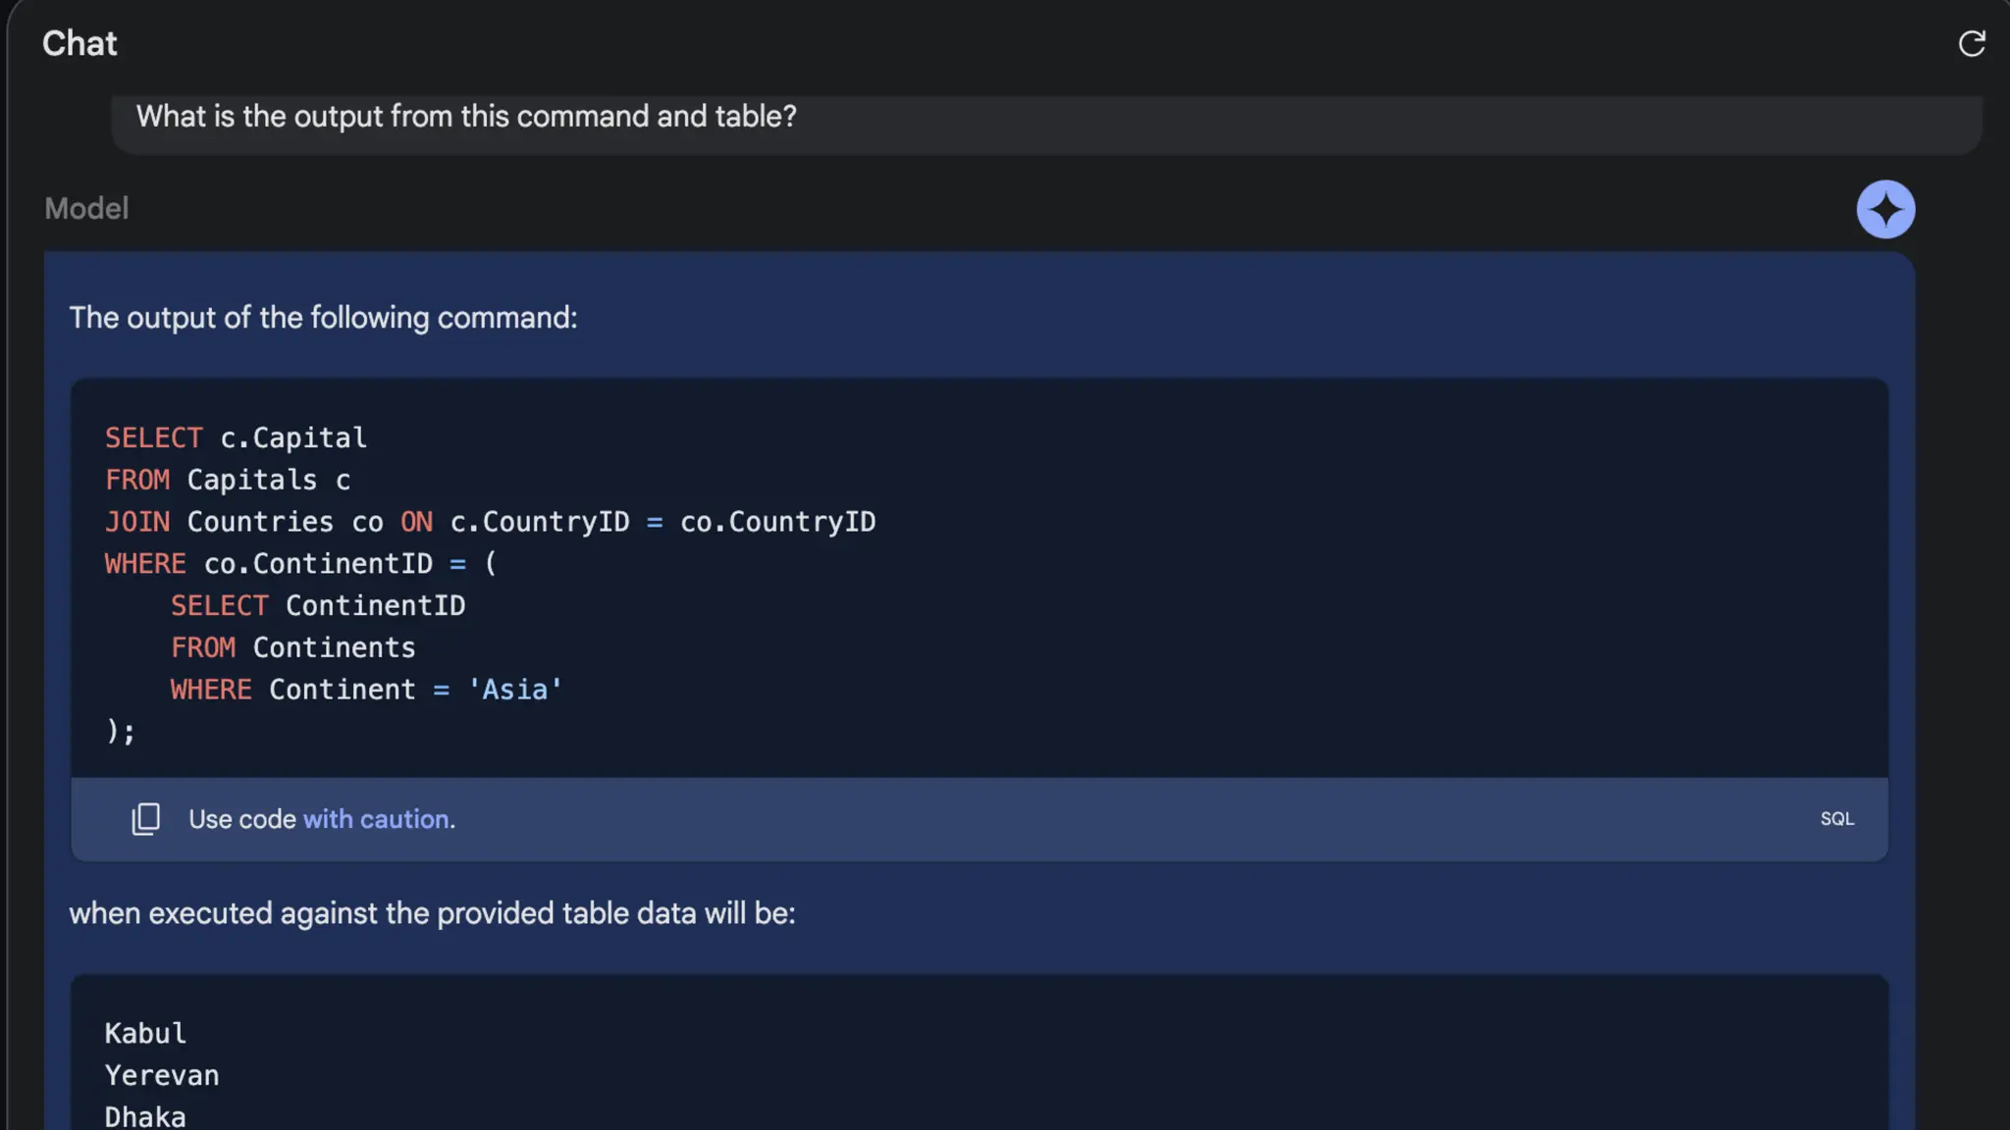Click the FROM Capitals c code line
Screen dimensions: 2010x1130
(228, 480)
